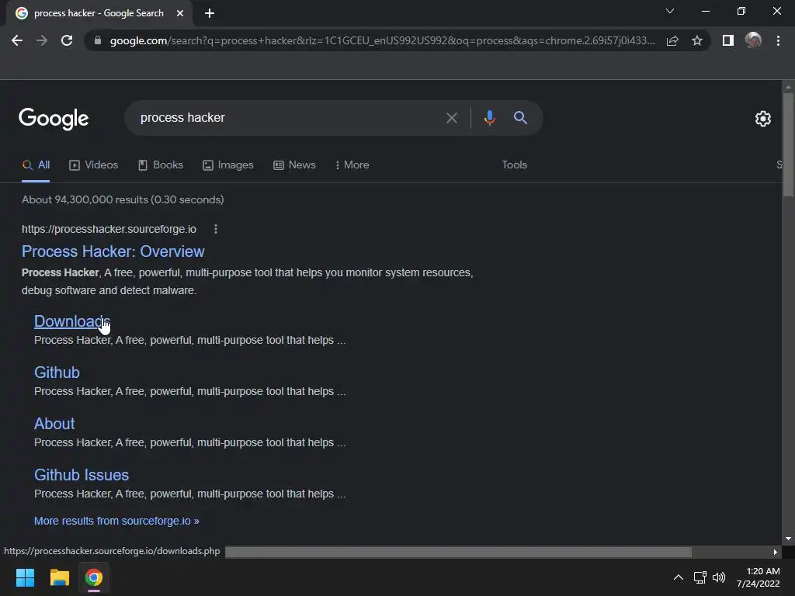Click the Google logo

[54, 119]
